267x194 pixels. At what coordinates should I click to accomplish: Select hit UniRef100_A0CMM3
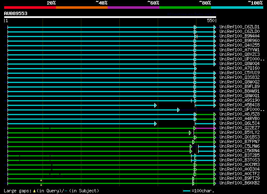point(239,165)
